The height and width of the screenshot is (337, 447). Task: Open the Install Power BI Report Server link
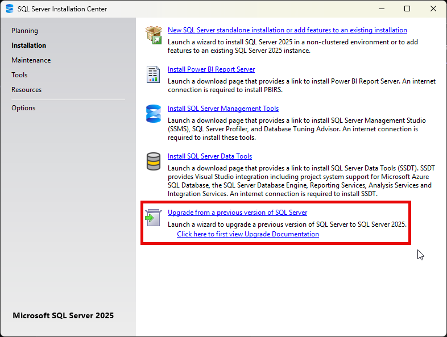pos(211,69)
